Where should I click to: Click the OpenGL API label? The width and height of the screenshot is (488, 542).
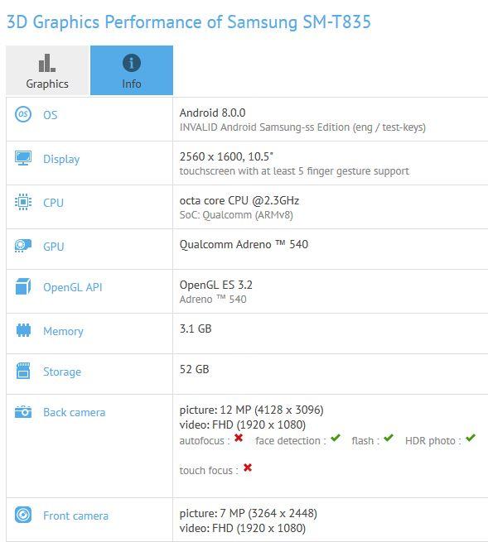point(73,287)
